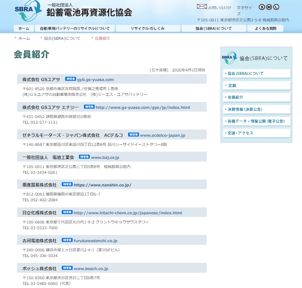Go to ホーム via breadcrumb
Image resolution: width=302 pixels, height=288 pixels.
24,38
